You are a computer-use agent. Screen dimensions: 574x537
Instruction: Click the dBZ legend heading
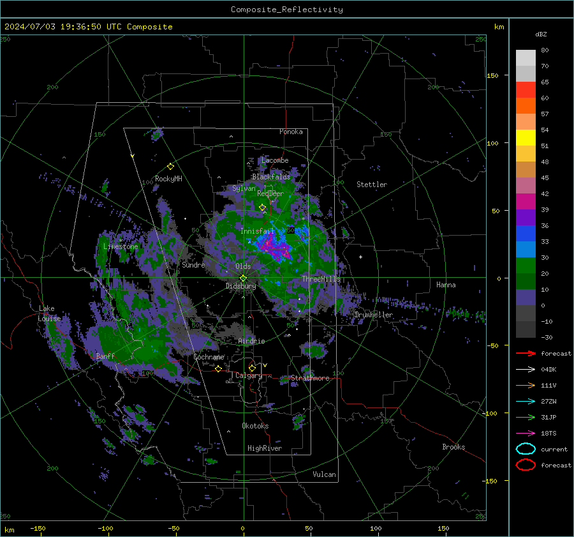[541, 34]
